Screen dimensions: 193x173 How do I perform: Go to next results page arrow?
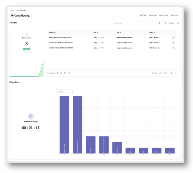click(x=175, y=73)
